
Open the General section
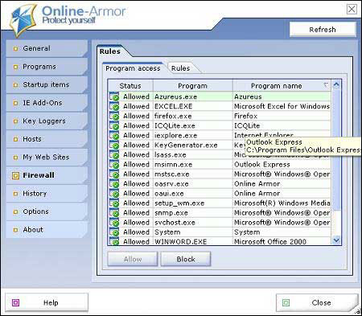tap(47, 48)
